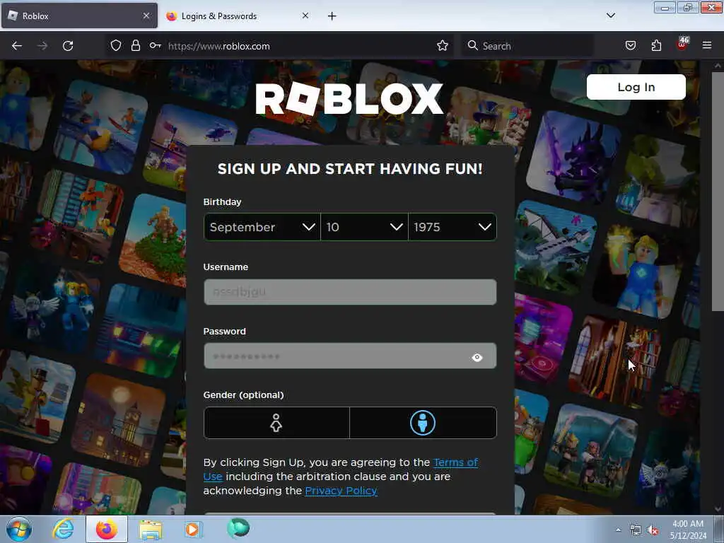Open the media player taskbar icon

[192, 529]
